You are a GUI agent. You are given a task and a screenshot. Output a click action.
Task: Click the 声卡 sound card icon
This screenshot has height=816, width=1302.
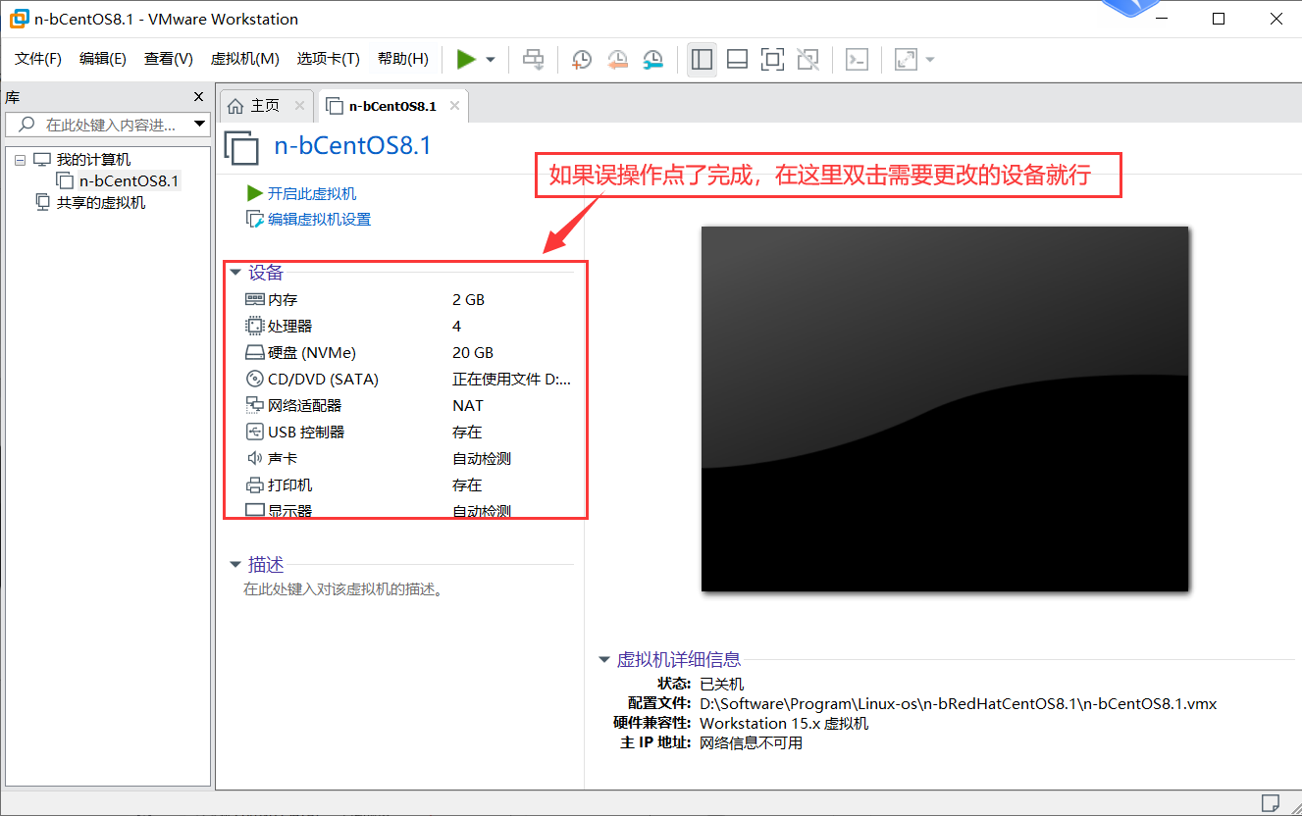(x=254, y=458)
